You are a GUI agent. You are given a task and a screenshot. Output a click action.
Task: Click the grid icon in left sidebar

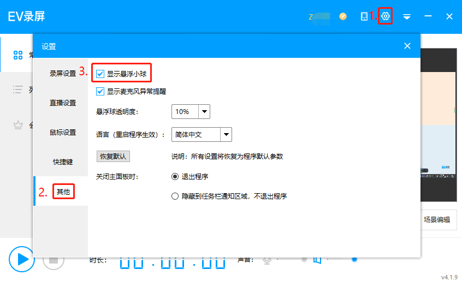(x=18, y=55)
